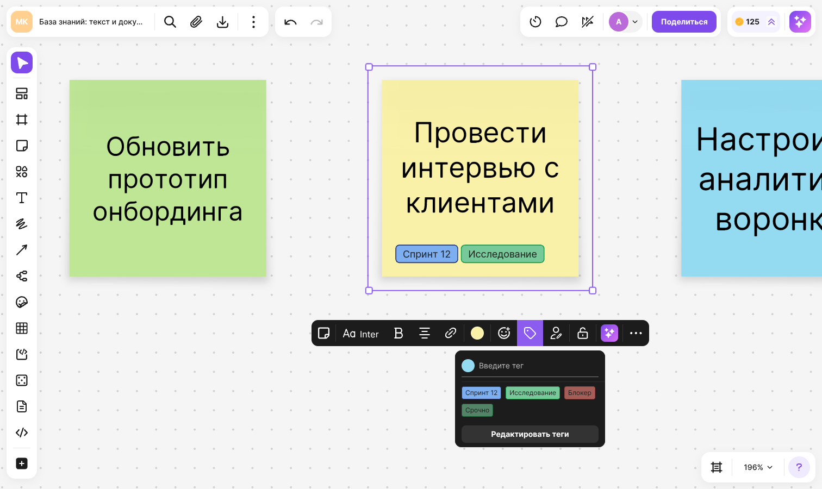Click the Поделиться share button

684,22
